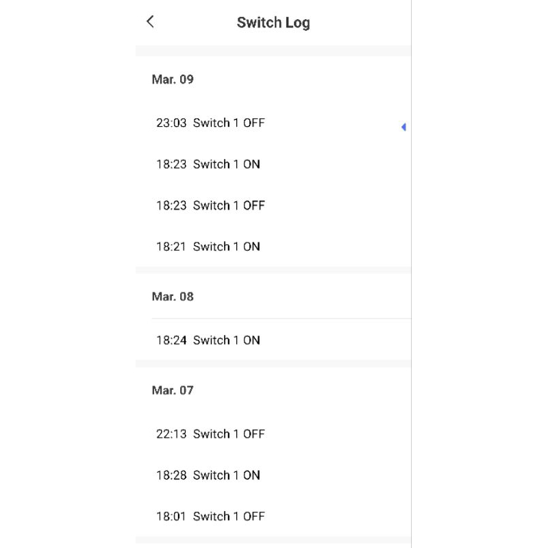Click the 22:13 timestamp

171,434
